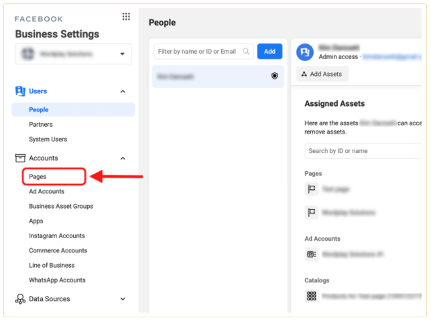This screenshot has width=431, height=322.
Task: Click the Accounts section heading
Action: [x=44, y=158]
